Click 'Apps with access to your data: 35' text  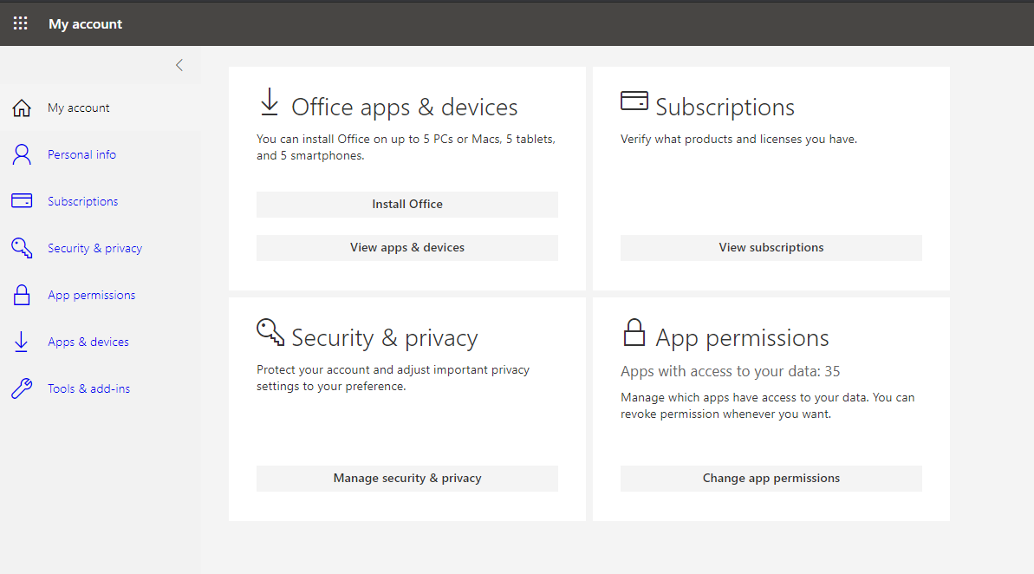730,371
